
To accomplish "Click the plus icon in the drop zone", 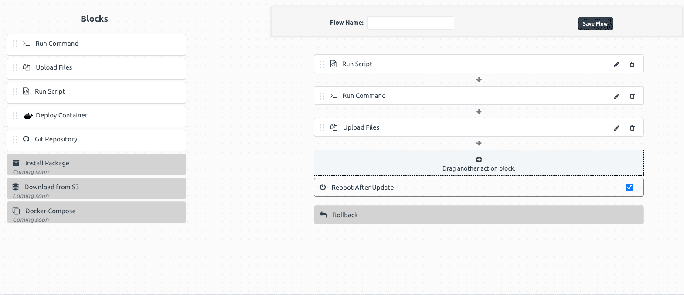I will (x=479, y=160).
